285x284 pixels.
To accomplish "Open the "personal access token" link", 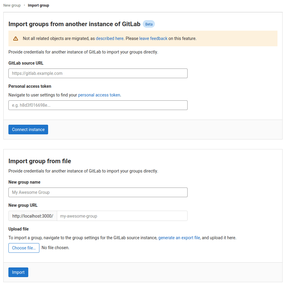I will [x=99, y=95].
